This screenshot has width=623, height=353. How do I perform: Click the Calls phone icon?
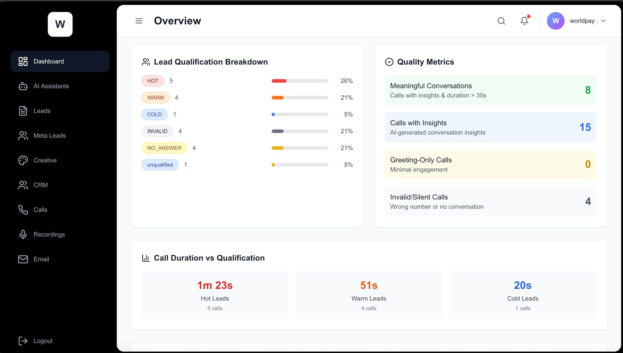[23, 209]
